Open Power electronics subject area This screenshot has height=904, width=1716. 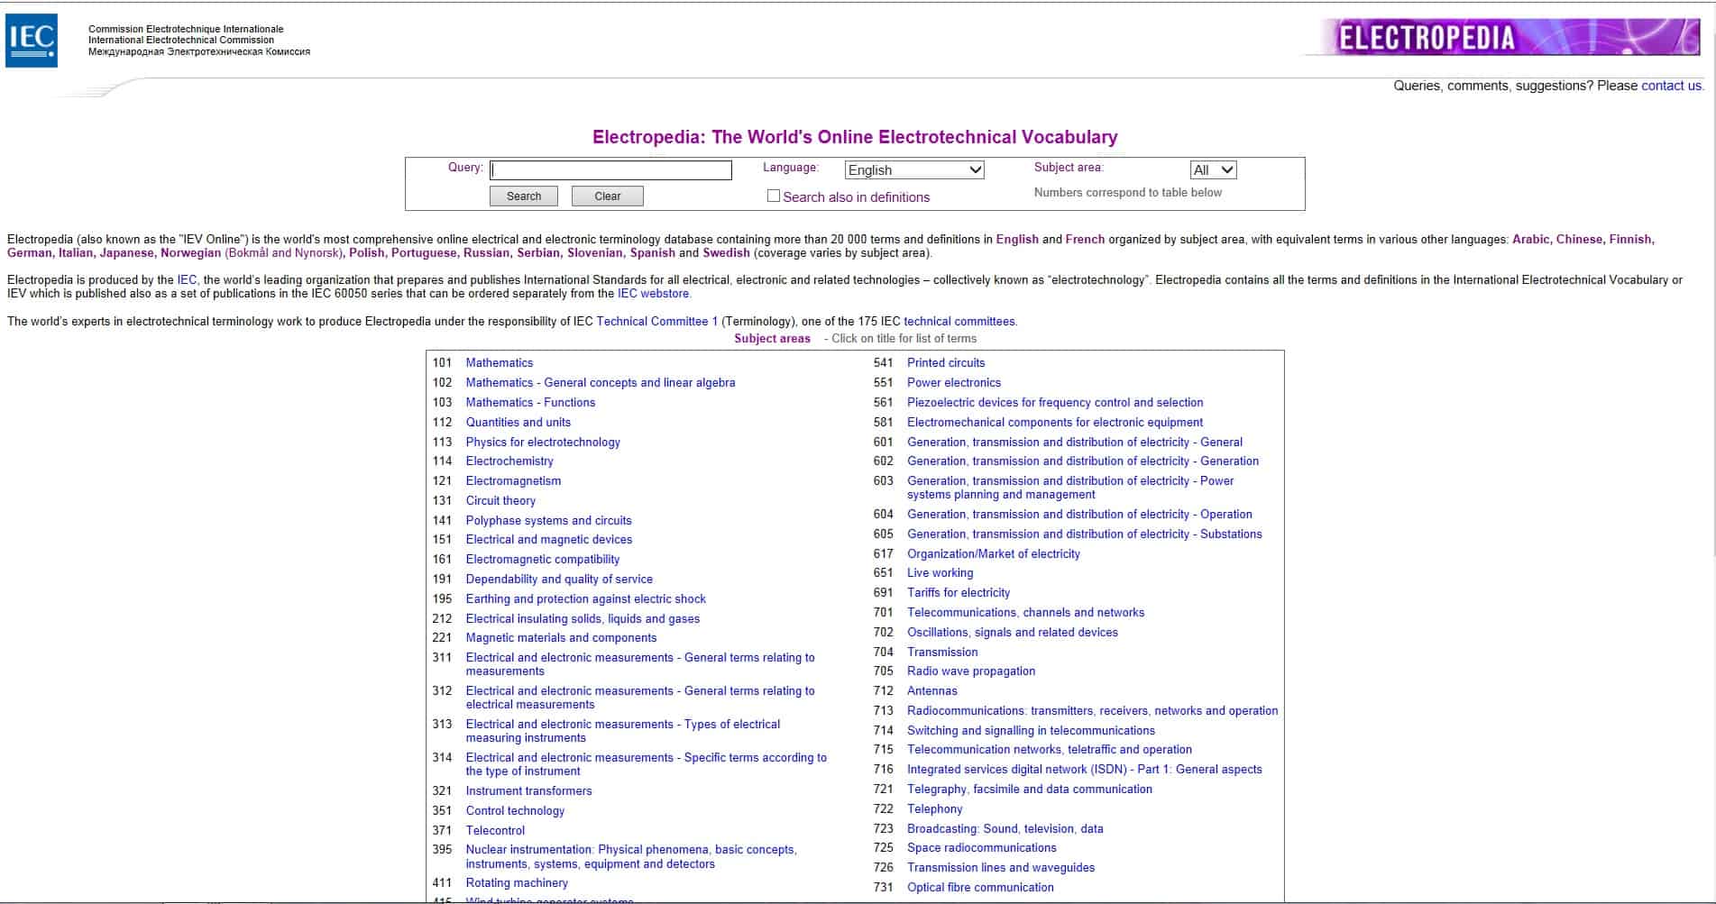pos(954,382)
